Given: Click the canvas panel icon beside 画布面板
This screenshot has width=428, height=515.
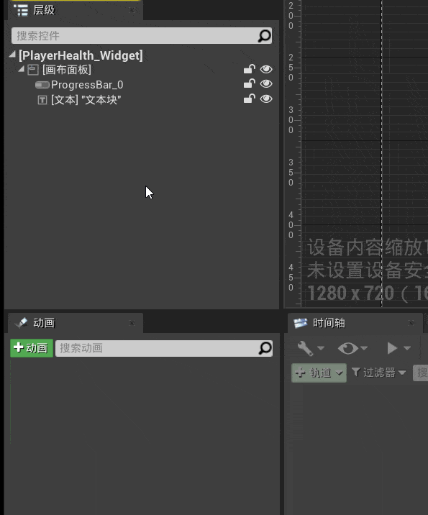Looking at the screenshot, I should 33,70.
